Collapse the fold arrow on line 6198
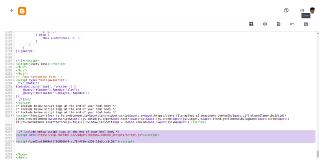Viewport: 325px width, 168px height. (x=14, y=64)
